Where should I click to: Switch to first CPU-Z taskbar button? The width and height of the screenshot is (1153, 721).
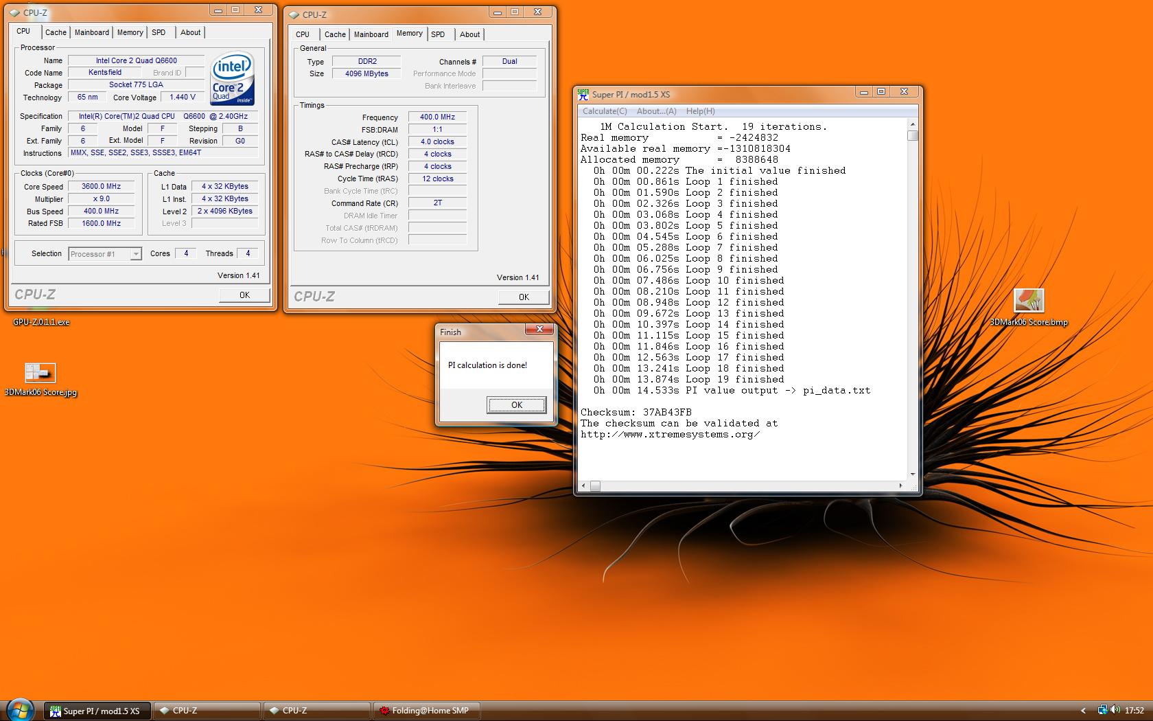pos(207,711)
